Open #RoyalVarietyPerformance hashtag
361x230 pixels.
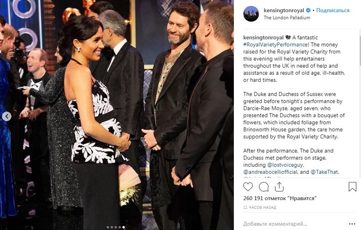(275, 44)
